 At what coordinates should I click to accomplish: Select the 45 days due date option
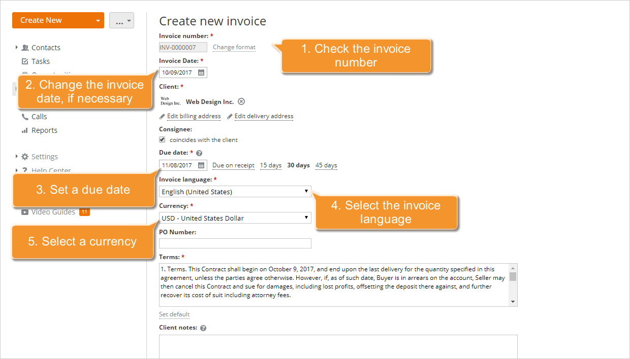pos(326,165)
